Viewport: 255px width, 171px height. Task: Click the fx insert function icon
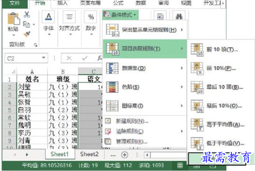click(x=99, y=58)
